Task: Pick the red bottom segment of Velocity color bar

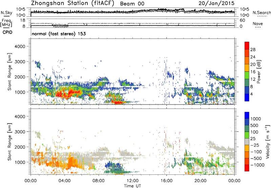Action: coord(247,168)
